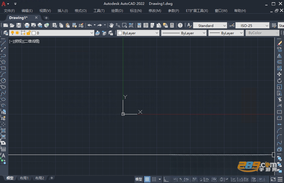This screenshot has height=183, width=284.
Task: Open snap settings arrow in status bar
Action: [x=159, y=179]
